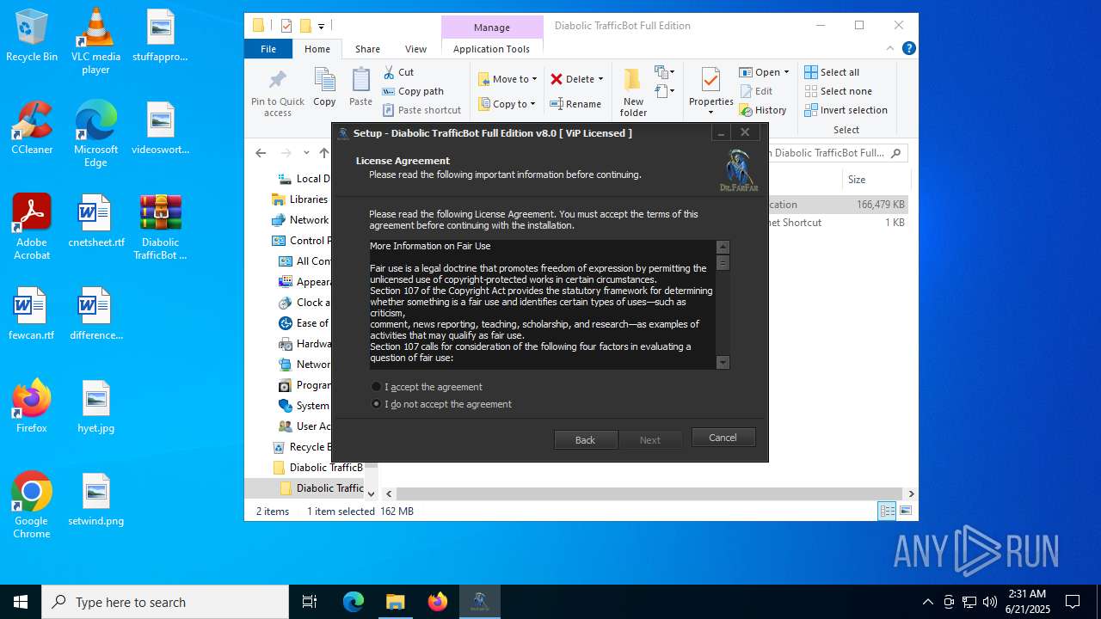This screenshot has height=619, width=1101.
Task: Click the Size column header
Action: point(875,180)
